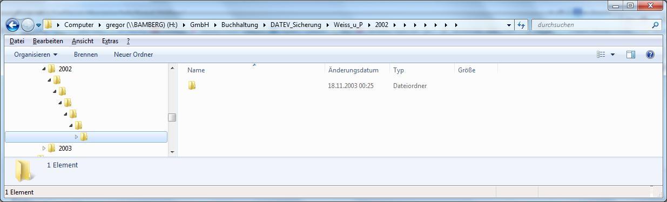Go back with the Back arrow button

click(12, 25)
